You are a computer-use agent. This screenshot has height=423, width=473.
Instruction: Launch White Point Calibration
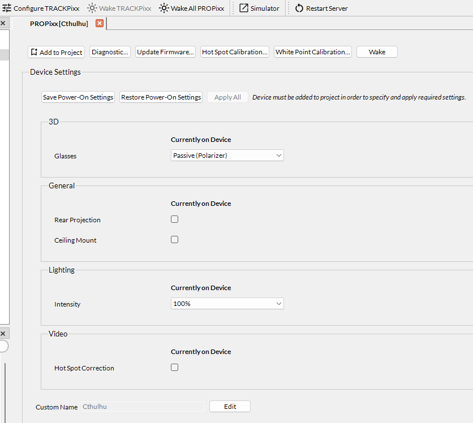click(313, 52)
